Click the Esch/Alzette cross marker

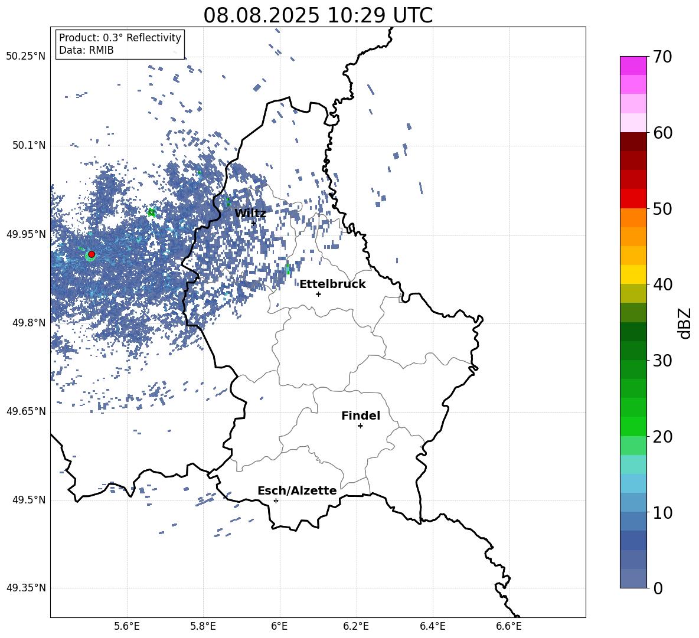(x=276, y=500)
